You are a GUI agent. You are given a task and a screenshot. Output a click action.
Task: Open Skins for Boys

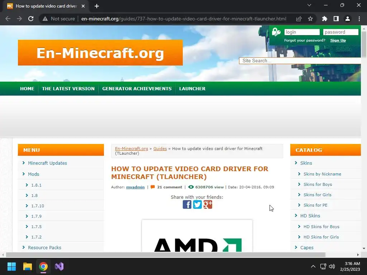(318, 184)
